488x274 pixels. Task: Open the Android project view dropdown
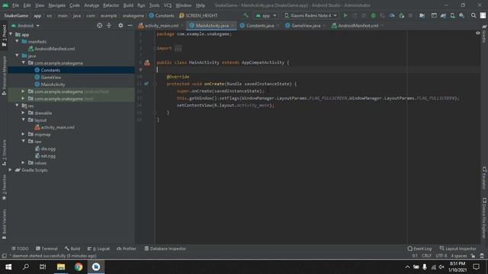tap(25, 25)
